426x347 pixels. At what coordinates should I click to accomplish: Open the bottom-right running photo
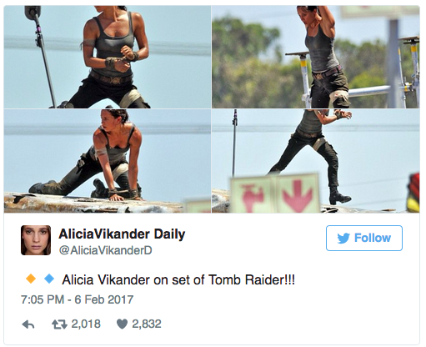click(316, 161)
